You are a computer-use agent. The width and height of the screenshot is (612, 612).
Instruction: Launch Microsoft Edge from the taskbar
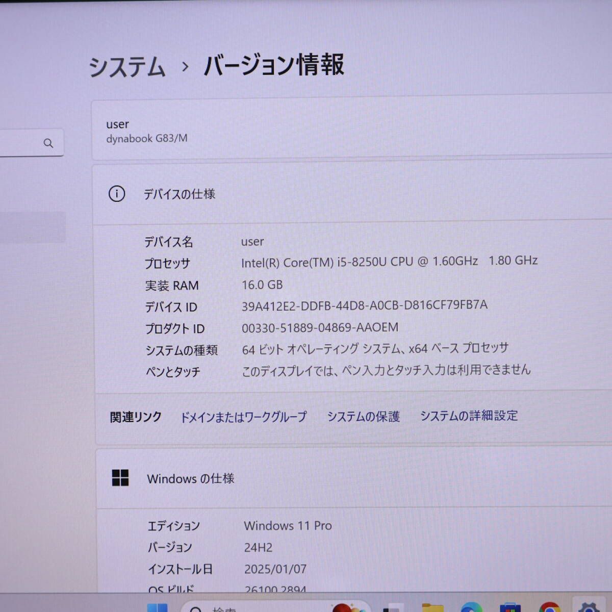coord(471,607)
